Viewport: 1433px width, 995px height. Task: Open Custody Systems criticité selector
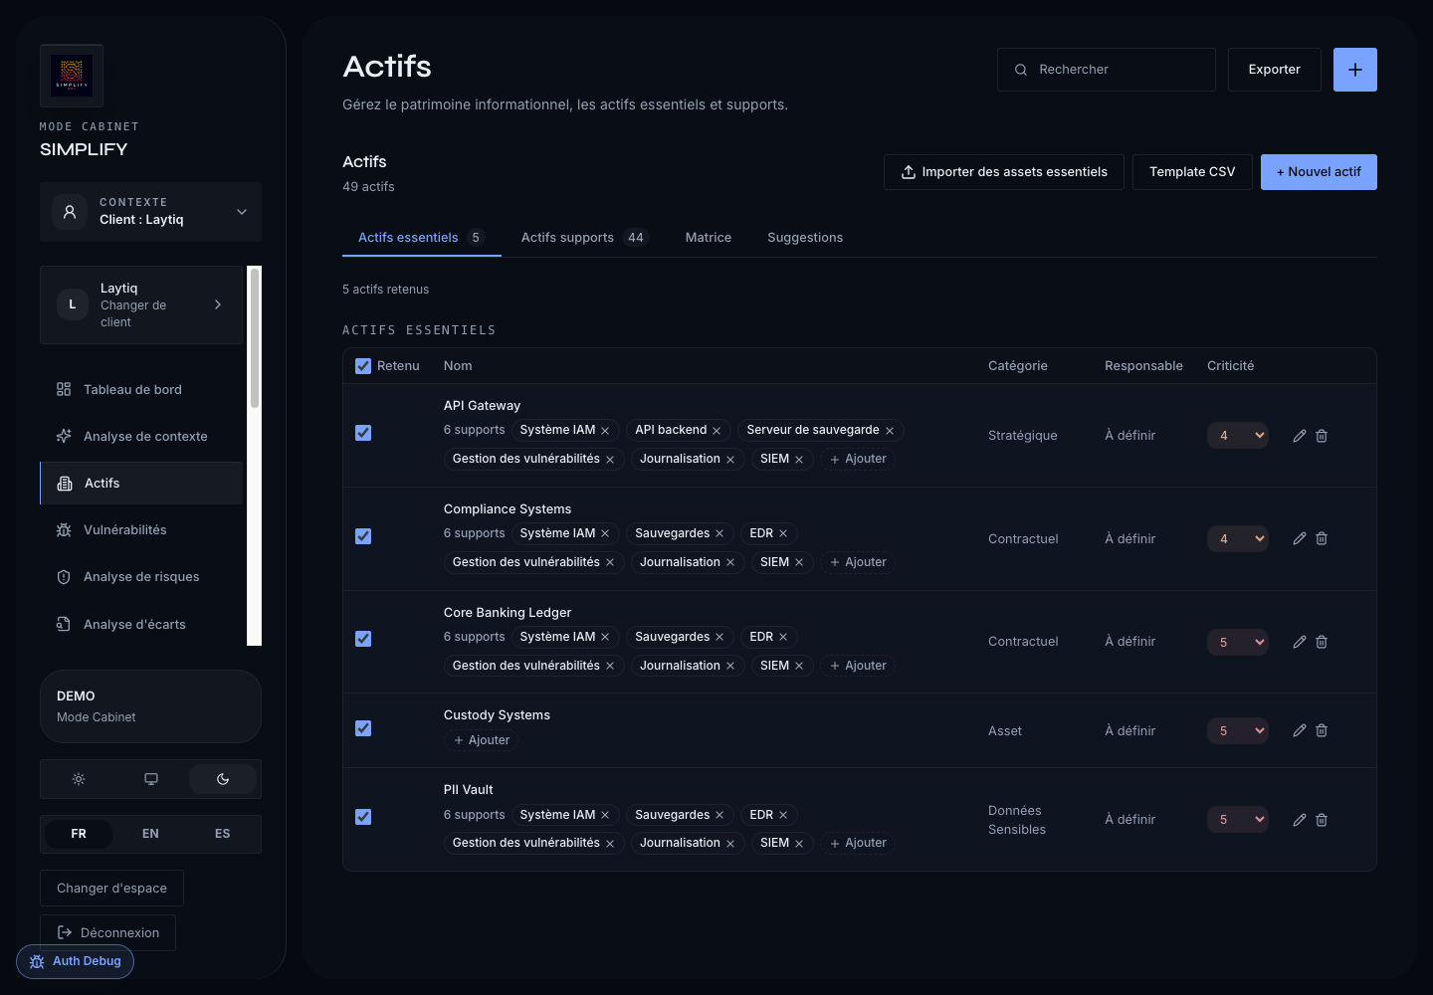pyautogui.click(x=1238, y=730)
